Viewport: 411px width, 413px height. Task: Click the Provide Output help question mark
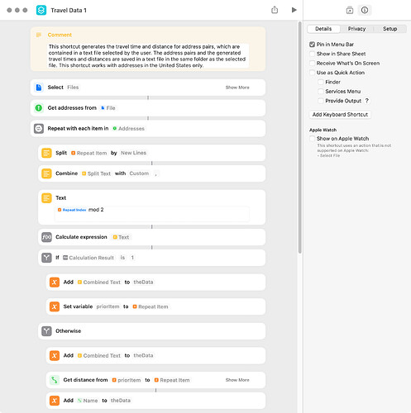pos(367,101)
